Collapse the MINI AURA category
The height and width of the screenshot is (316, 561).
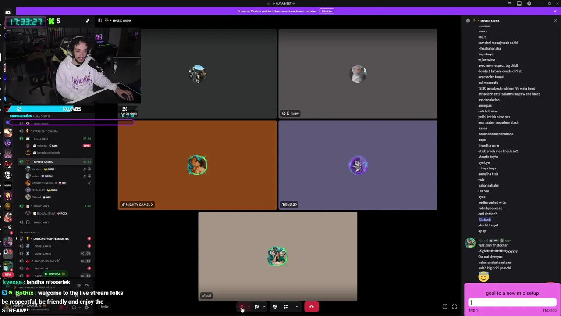click(31, 233)
